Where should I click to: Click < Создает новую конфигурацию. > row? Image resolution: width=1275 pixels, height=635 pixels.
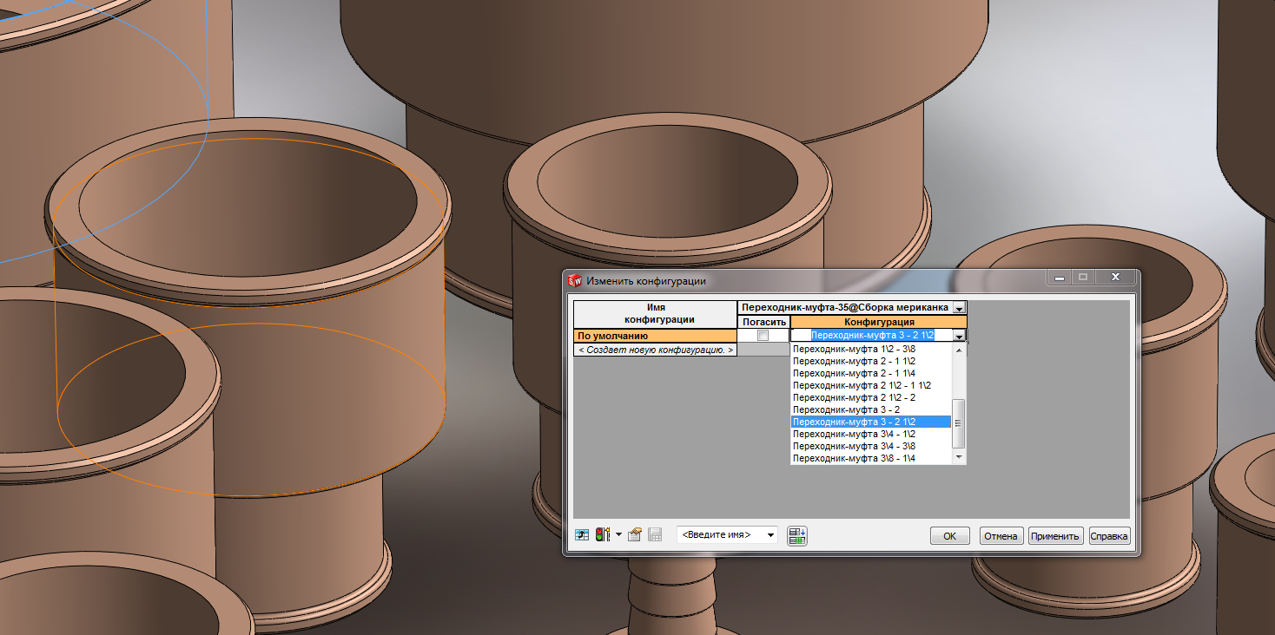[655, 350]
